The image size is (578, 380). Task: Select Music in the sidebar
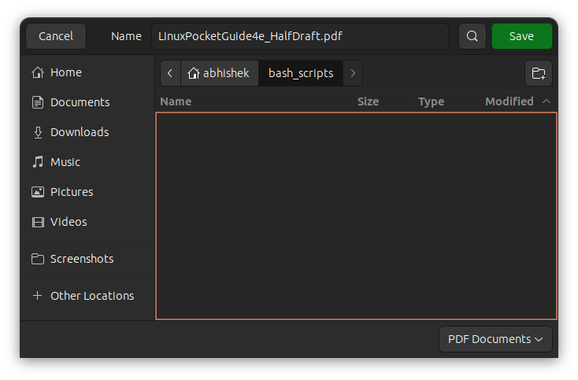pos(65,162)
